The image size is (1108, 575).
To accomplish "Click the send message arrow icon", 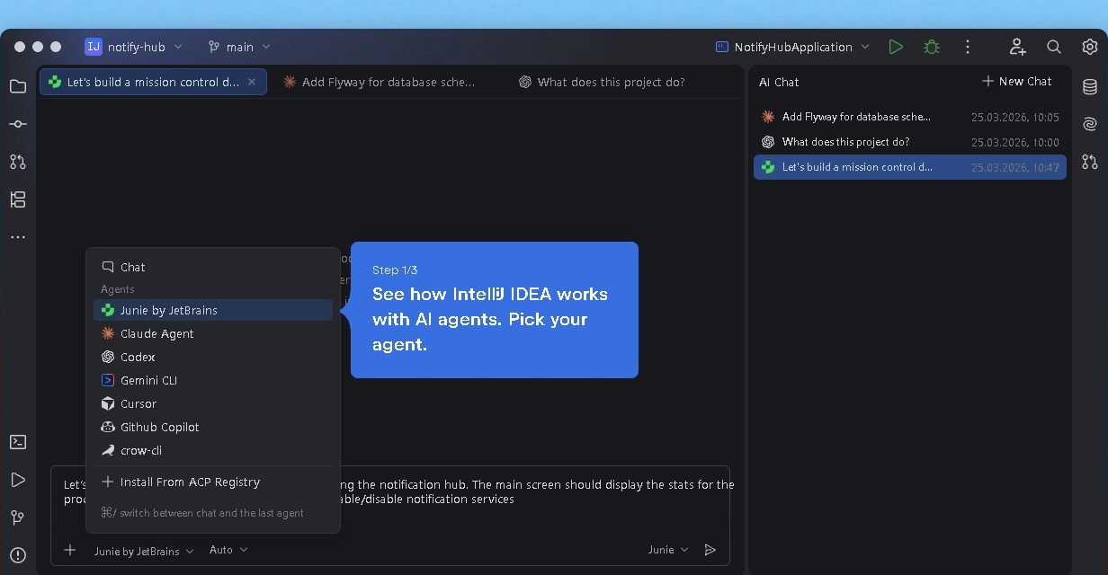I will (x=710, y=550).
